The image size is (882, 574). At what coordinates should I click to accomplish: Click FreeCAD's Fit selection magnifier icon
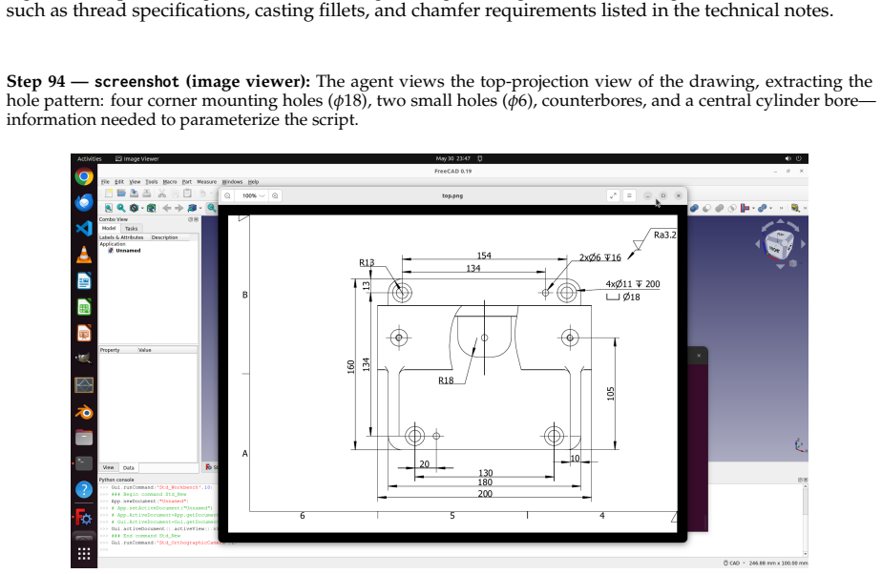pyautogui.click(x=121, y=209)
